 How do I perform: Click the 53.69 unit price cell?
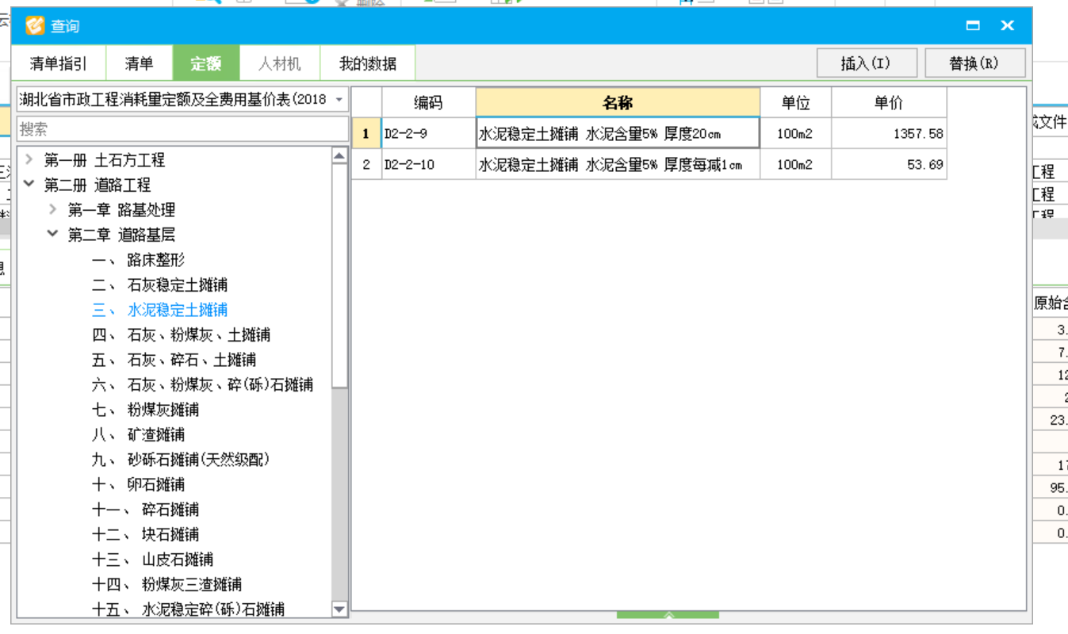(x=889, y=164)
